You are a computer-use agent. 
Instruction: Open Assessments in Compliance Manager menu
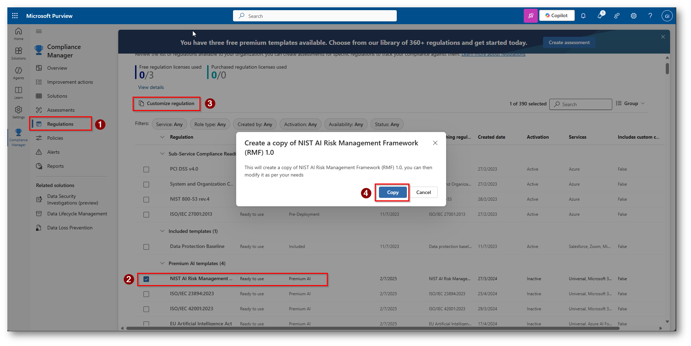coord(61,110)
